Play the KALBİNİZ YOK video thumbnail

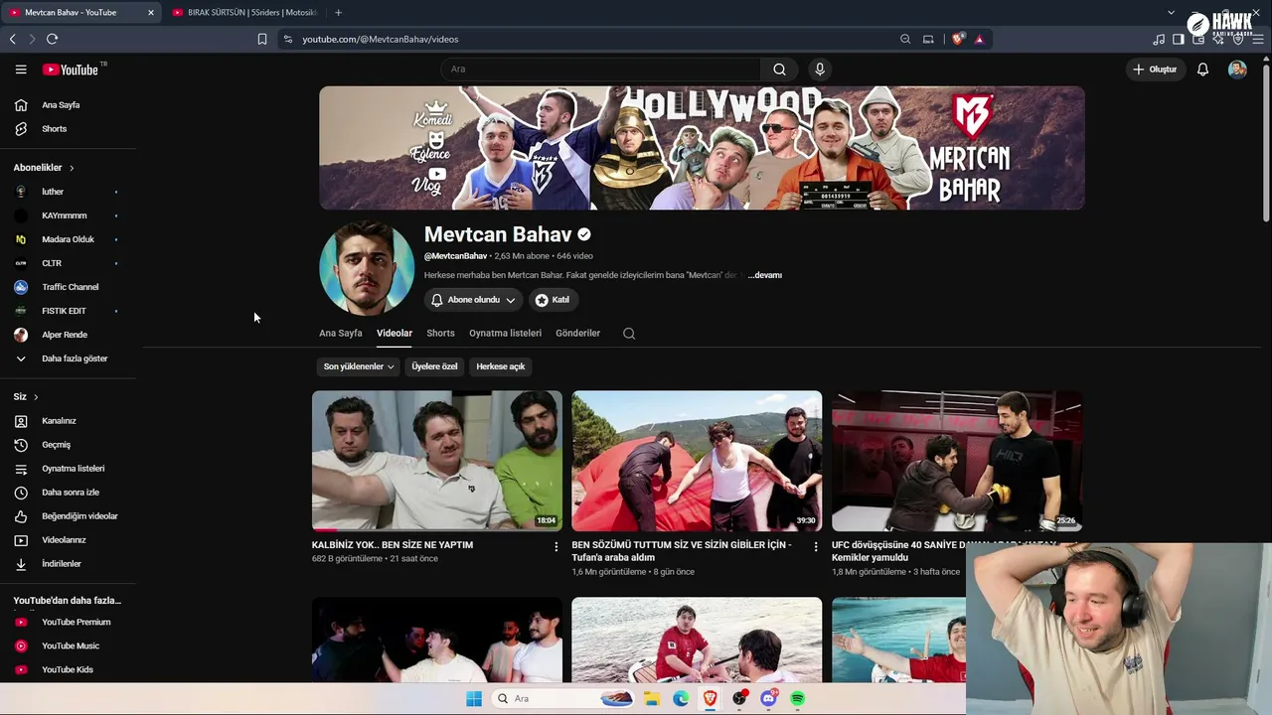tap(437, 461)
